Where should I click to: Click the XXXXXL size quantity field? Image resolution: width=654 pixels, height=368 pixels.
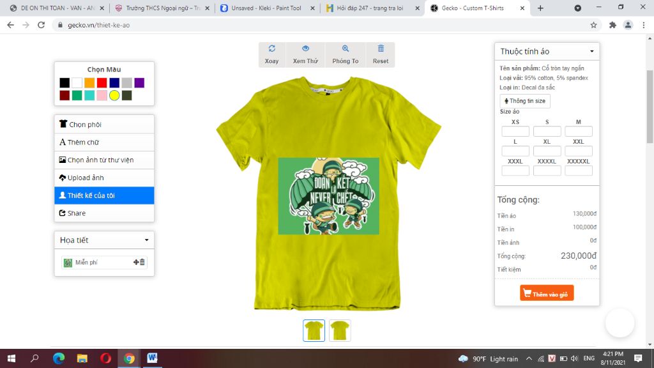[579, 171]
